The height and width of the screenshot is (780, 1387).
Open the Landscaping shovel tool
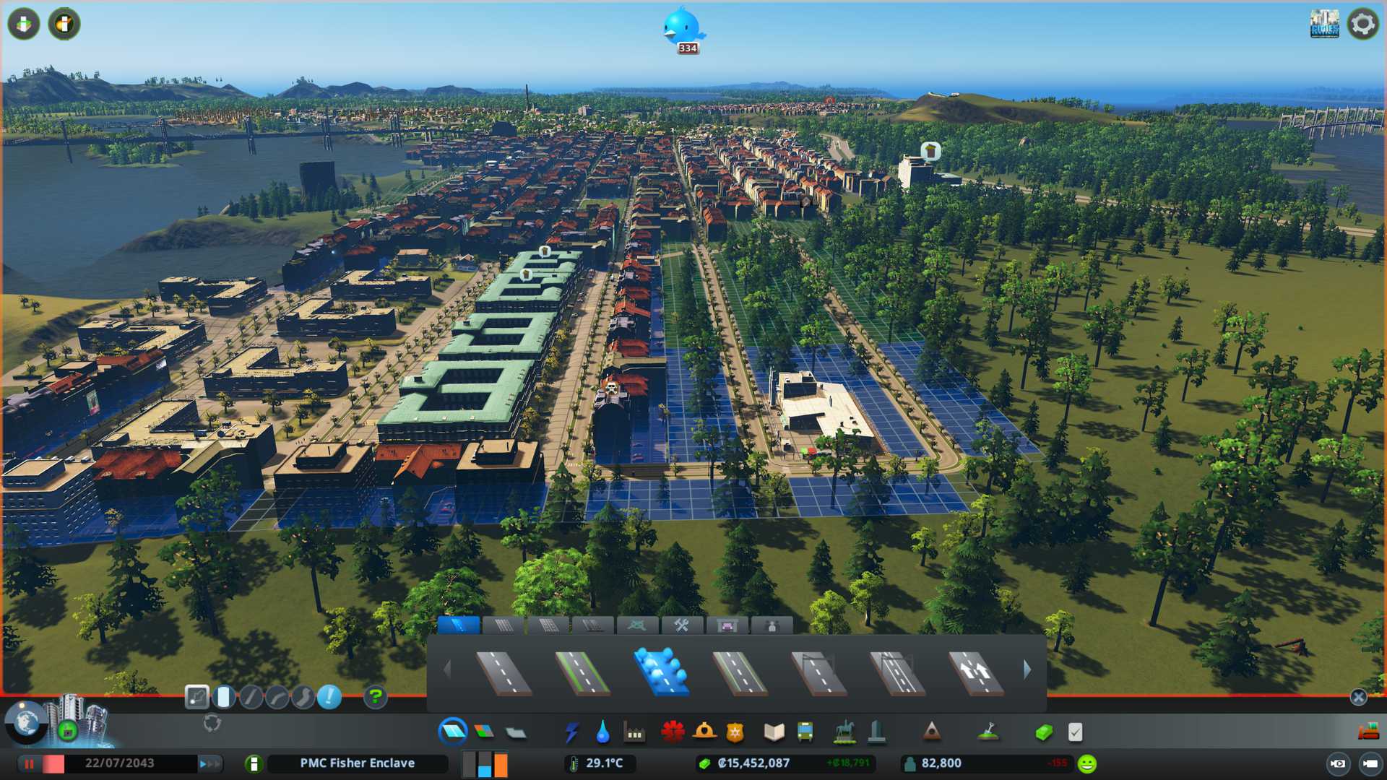coord(988,732)
